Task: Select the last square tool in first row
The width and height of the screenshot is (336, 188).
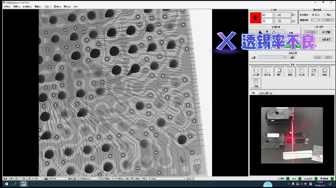Action: [325, 71]
